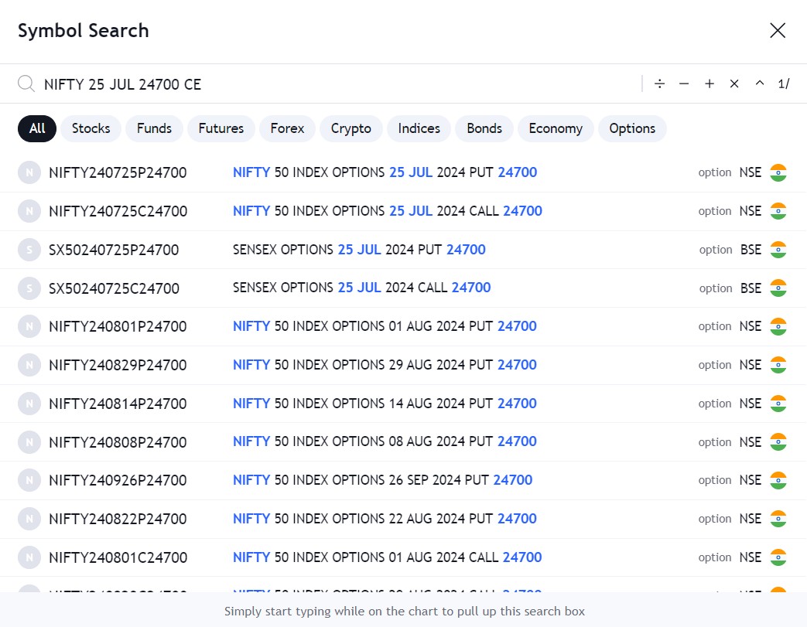The width and height of the screenshot is (807, 627).
Task: Show only Options results
Action: click(632, 128)
